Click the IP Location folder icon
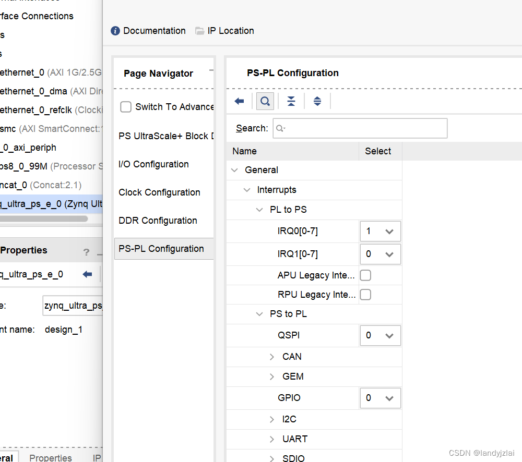 tap(200, 31)
